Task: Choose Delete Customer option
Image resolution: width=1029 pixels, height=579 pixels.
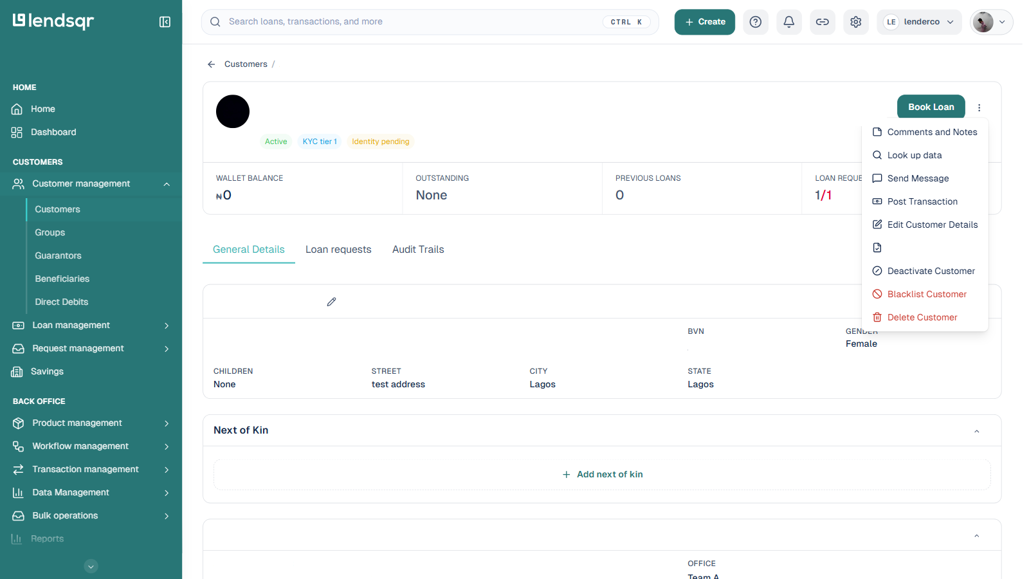Action: click(925, 317)
